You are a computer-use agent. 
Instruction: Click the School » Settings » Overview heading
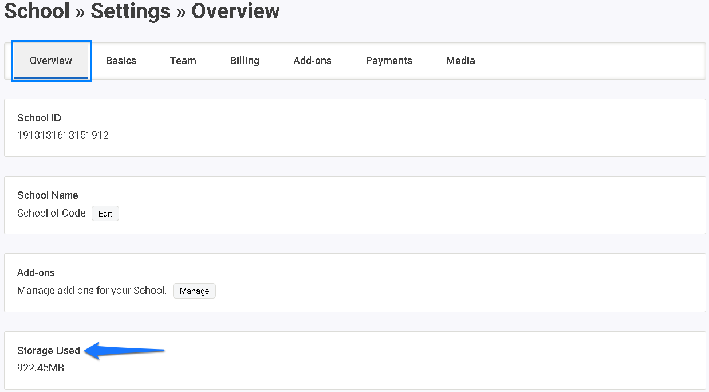pos(142,11)
